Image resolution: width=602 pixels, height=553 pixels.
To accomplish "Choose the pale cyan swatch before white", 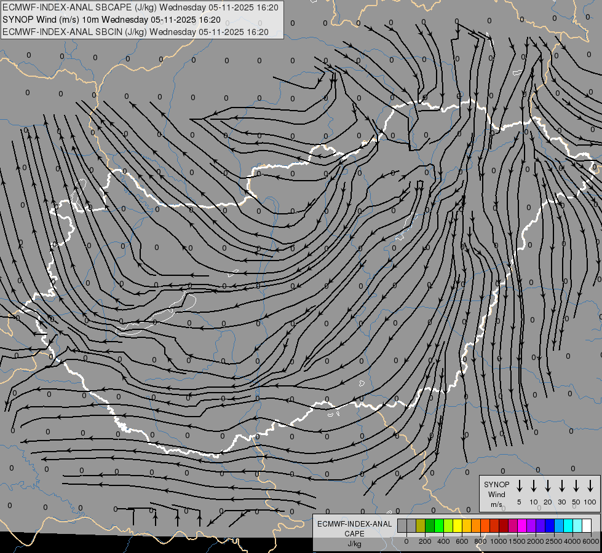I will click(x=577, y=525).
